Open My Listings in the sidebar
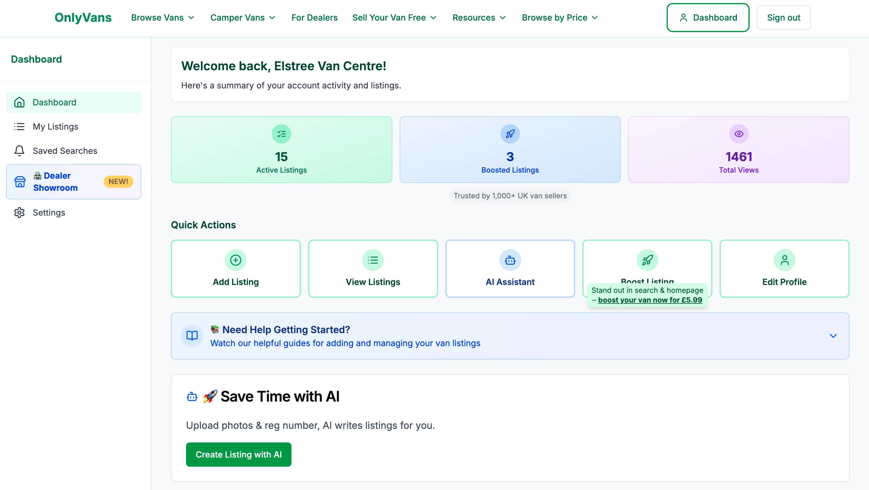This screenshot has height=490, width=869. pyautogui.click(x=55, y=127)
